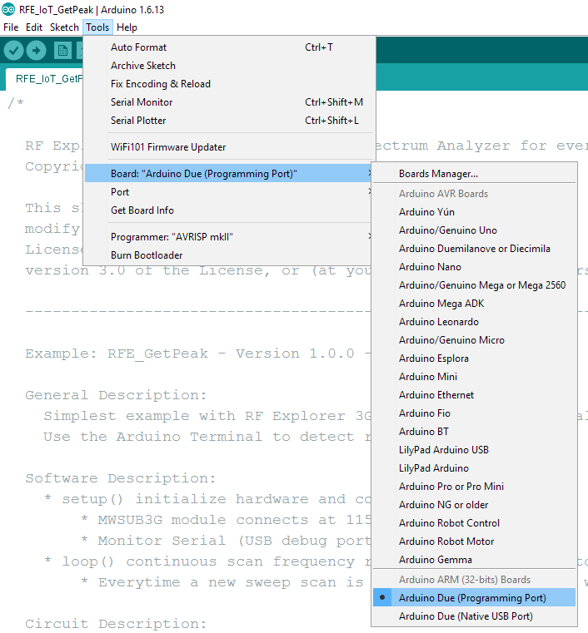Select Arduino/Genuino Uno board
This screenshot has height=633, width=588.
475,230
